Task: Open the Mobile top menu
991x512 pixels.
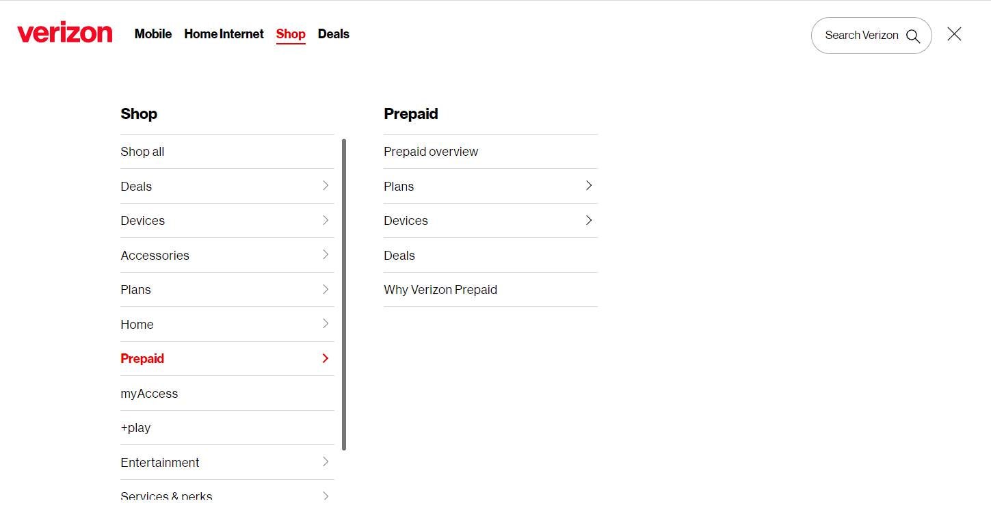Action: point(153,34)
